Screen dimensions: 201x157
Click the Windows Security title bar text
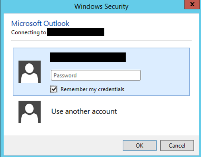point(102,6)
